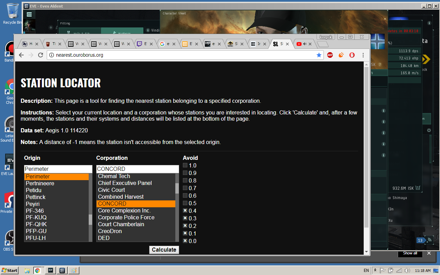Screen dimensions: 440x275
Task: Click the Origin search field
Action: (58, 169)
